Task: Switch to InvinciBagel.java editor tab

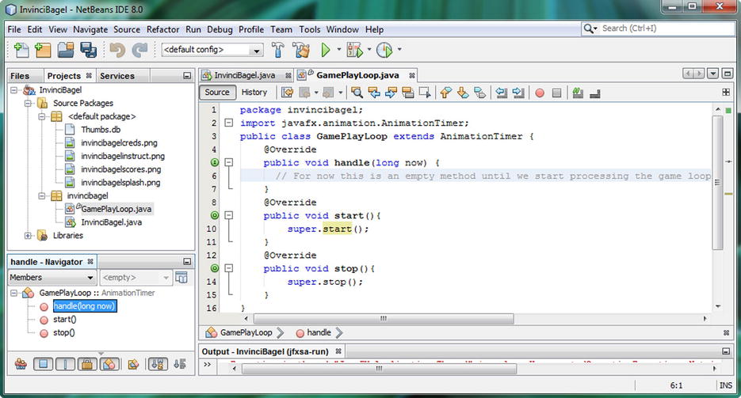Action: (245, 75)
